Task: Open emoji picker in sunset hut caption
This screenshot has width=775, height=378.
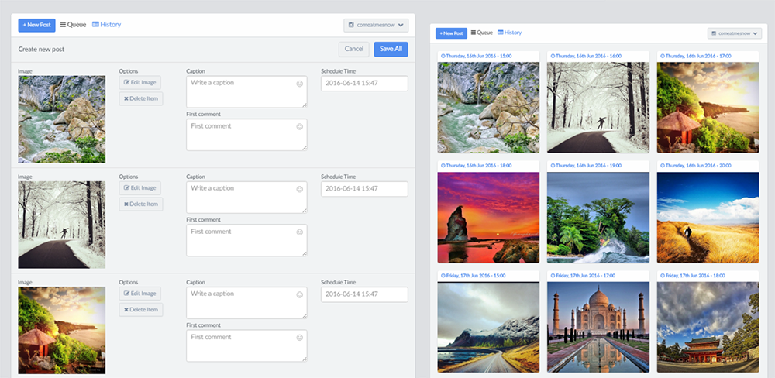Action: coord(299,295)
